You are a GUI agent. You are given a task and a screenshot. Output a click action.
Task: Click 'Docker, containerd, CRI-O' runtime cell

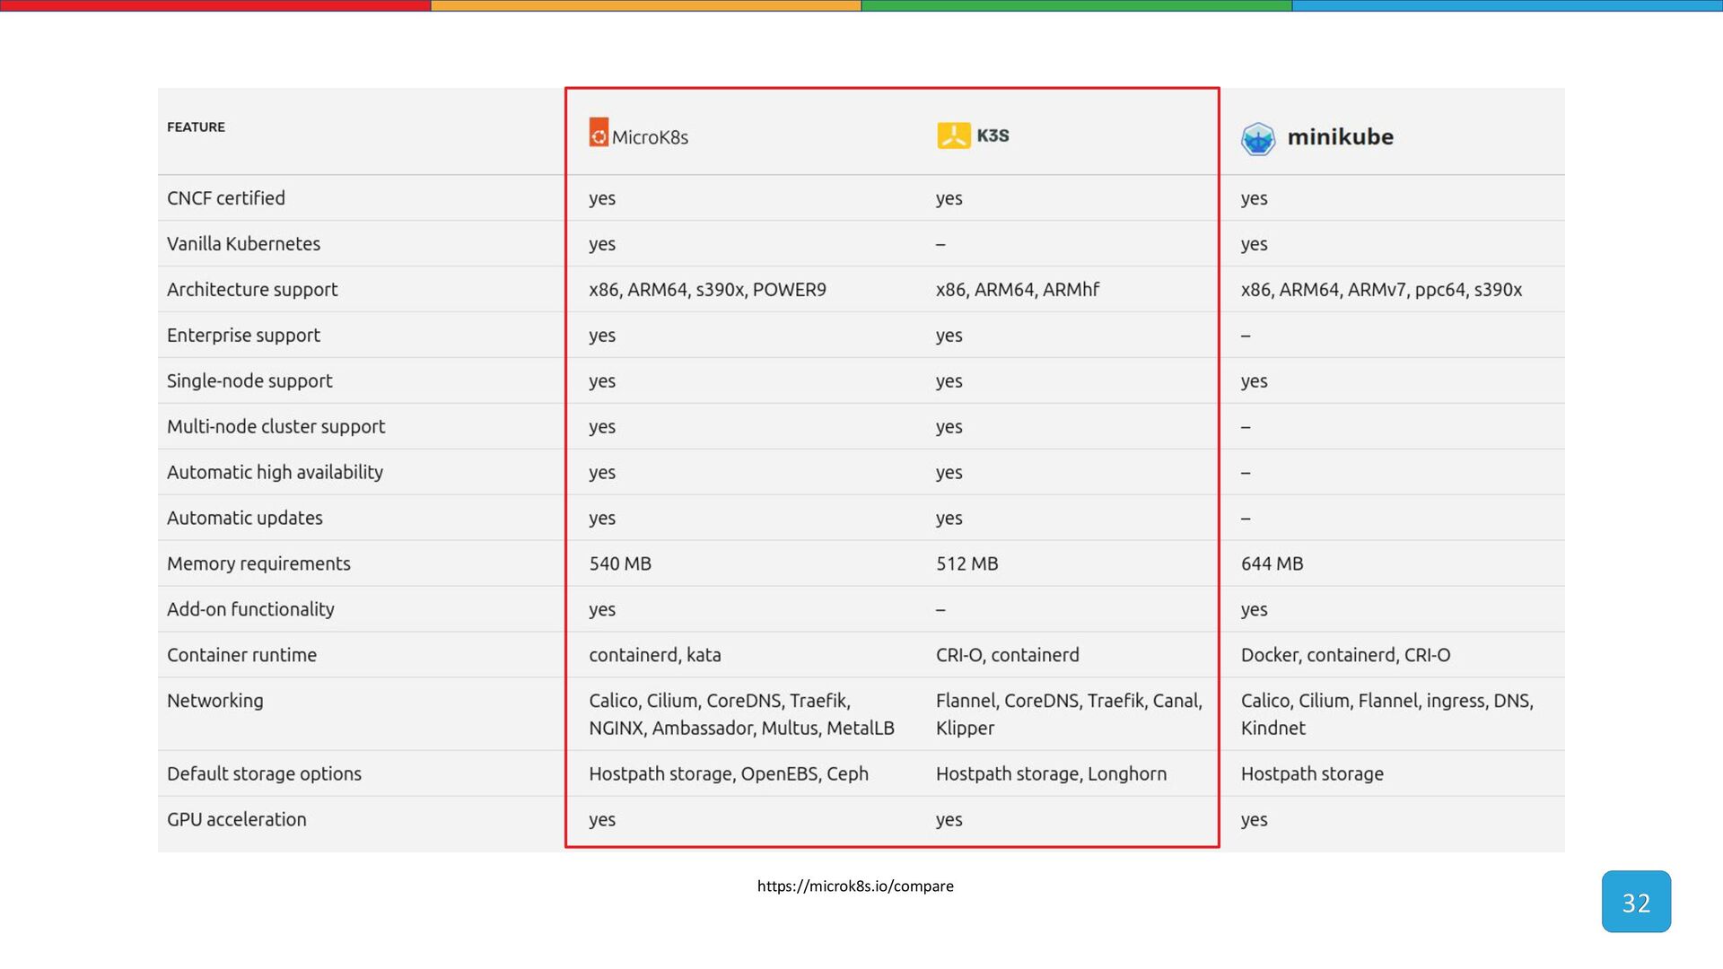(1345, 656)
